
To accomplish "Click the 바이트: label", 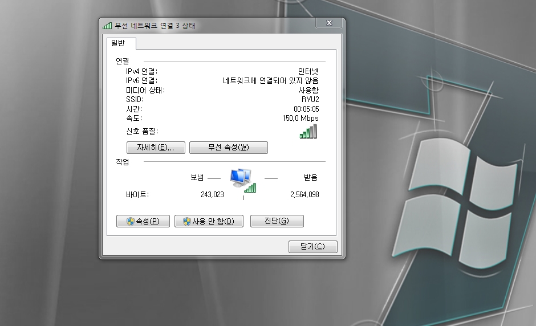I will click(137, 194).
